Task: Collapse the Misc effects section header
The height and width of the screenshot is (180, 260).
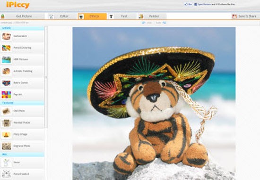Action: pos(22,155)
